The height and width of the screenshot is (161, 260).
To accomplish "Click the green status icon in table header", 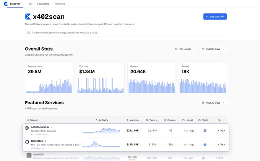I will pos(219,120).
